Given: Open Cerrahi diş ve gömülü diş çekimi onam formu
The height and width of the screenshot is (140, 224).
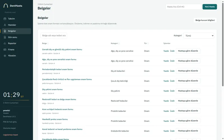Looking at the screenshot, I should coord(62,50).
